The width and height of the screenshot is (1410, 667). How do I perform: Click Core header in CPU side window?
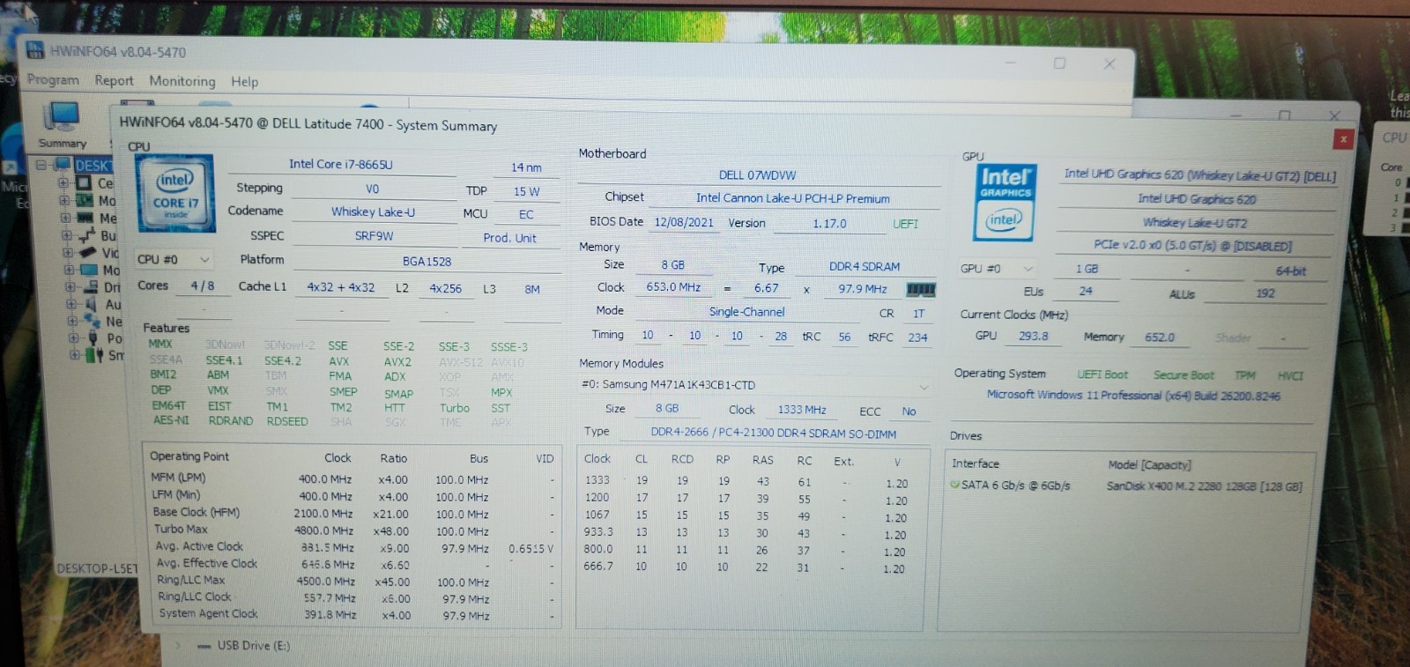click(1391, 167)
